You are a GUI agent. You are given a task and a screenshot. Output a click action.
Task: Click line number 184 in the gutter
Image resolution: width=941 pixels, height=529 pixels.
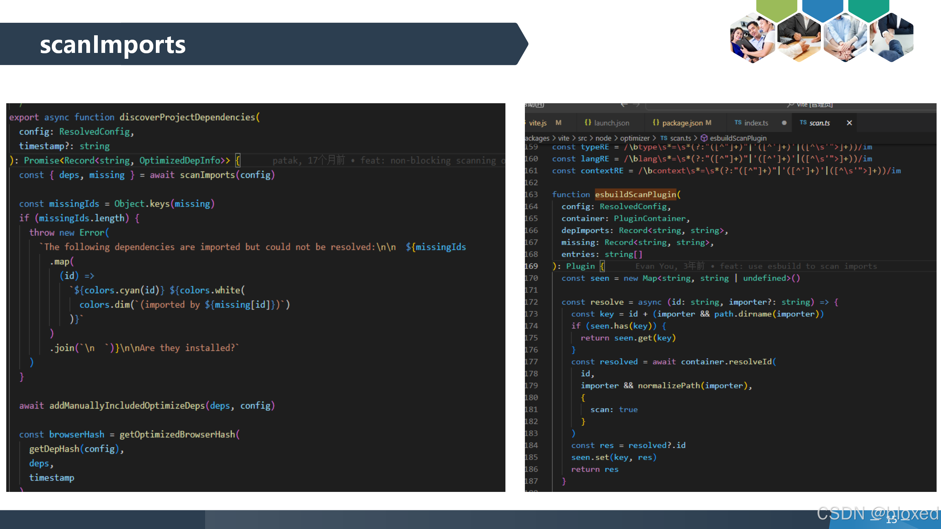pyautogui.click(x=531, y=445)
